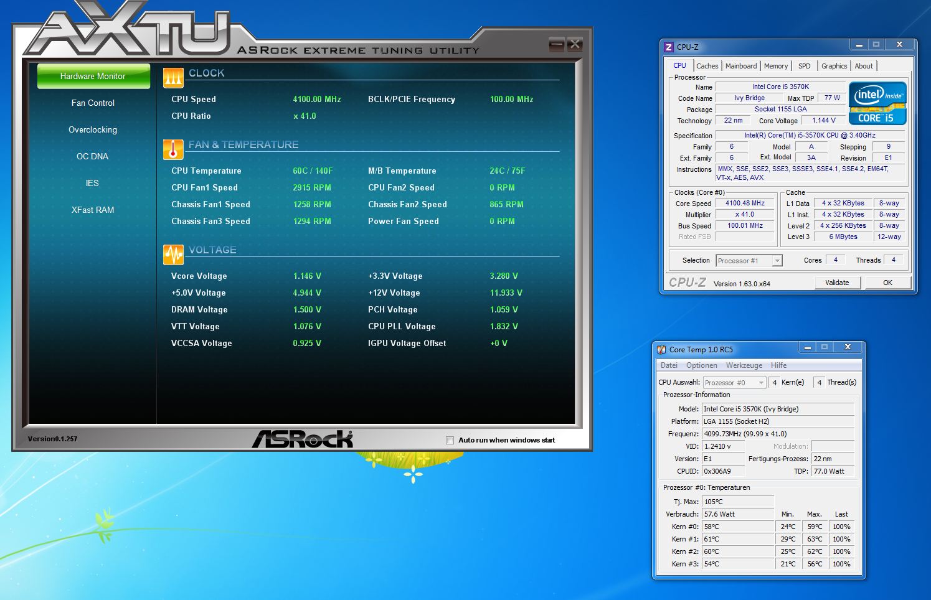The image size is (931, 600).
Task: Click the Tj. Max value 105°C
Action: (738, 502)
